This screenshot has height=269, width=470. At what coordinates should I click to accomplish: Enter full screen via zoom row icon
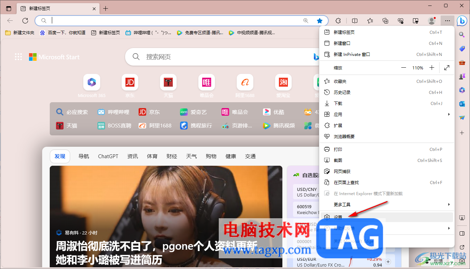tap(447, 68)
